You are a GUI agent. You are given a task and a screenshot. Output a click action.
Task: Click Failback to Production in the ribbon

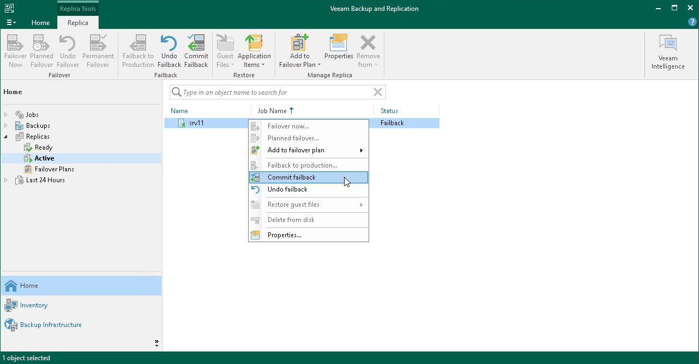(x=138, y=51)
